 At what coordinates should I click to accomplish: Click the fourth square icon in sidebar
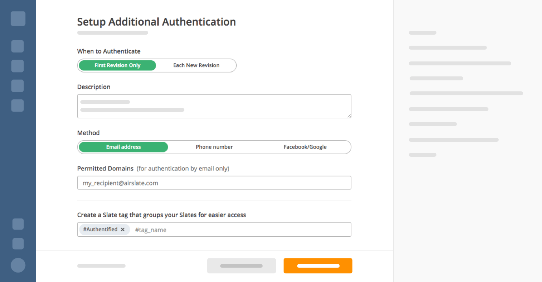pyautogui.click(x=17, y=86)
